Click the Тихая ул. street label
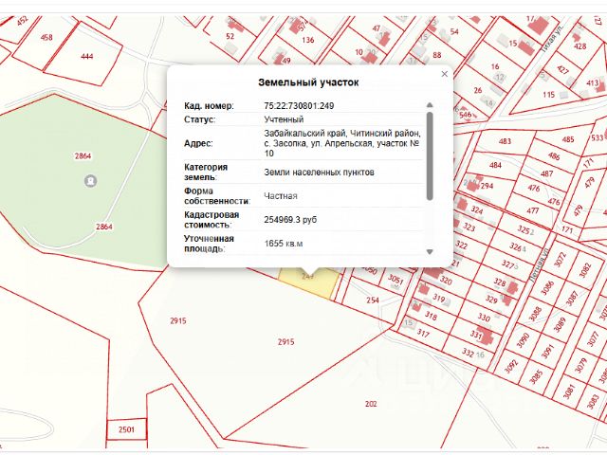This screenshot has width=607, height=455. tap(554, 37)
